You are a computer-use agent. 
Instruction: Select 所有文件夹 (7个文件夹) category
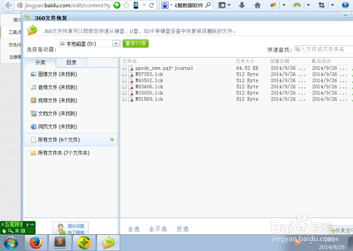click(71, 153)
